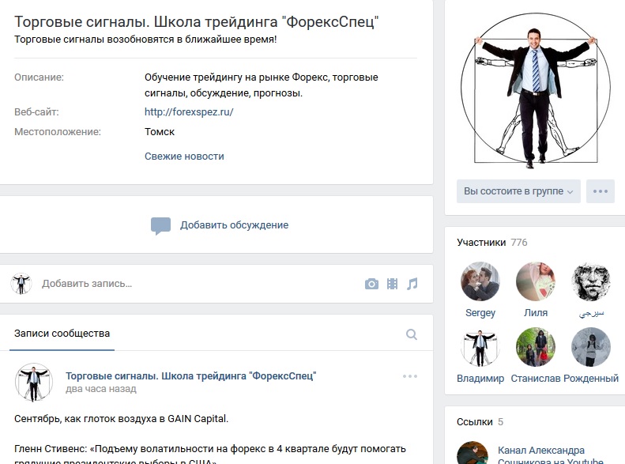Image resolution: width=625 pixels, height=464 pixels.
Task: Search community posts with the magnifier icon
Action: tap(412, 334)
